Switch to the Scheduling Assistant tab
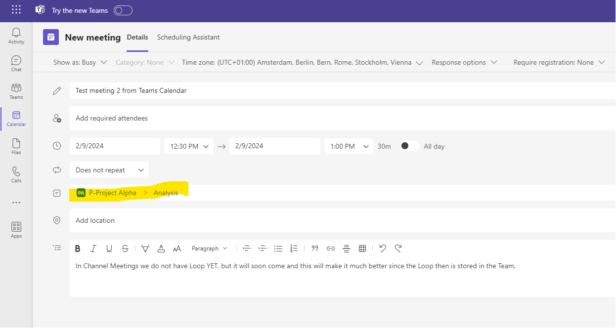 click(188, 37)
